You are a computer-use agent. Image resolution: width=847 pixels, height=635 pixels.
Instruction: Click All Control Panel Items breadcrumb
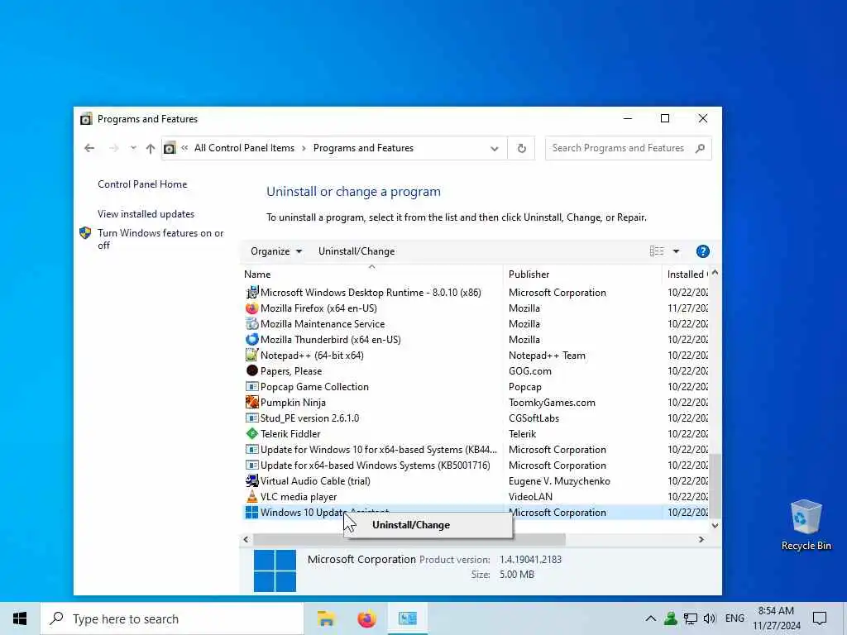point(244,148)
